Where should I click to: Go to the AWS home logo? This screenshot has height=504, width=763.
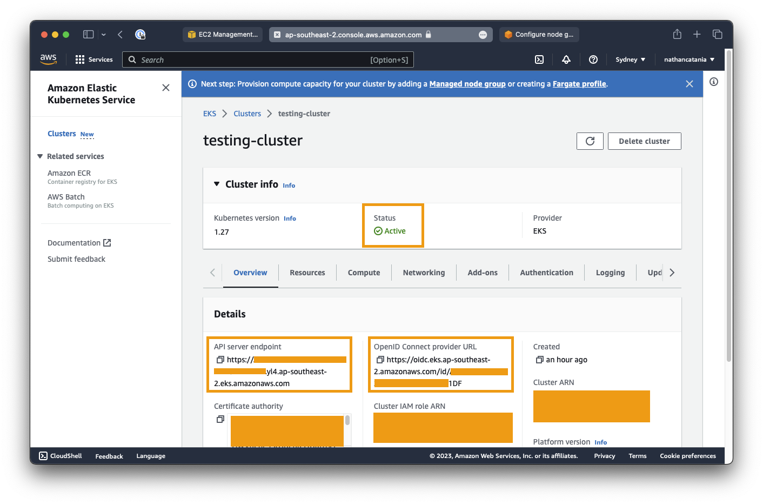click(48, 59)
